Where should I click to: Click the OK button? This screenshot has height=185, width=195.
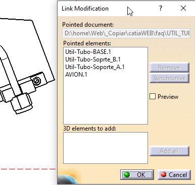click(x=137, y=174)
